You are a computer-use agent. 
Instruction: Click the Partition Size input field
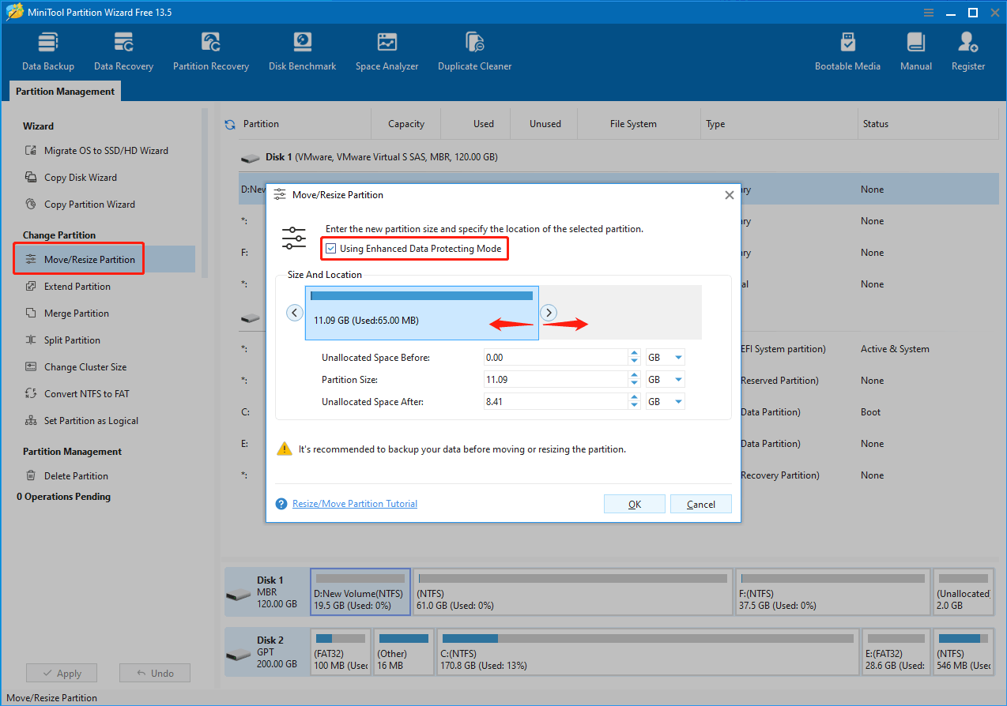553,379
